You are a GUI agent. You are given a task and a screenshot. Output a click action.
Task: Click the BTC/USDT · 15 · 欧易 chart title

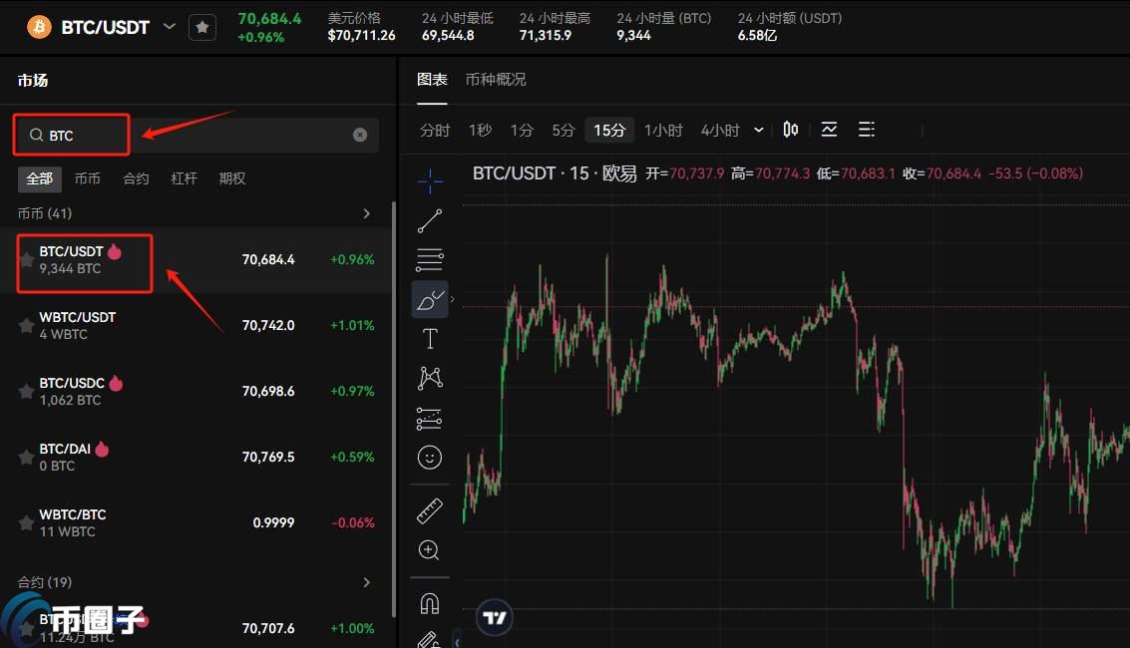point(555,173)
